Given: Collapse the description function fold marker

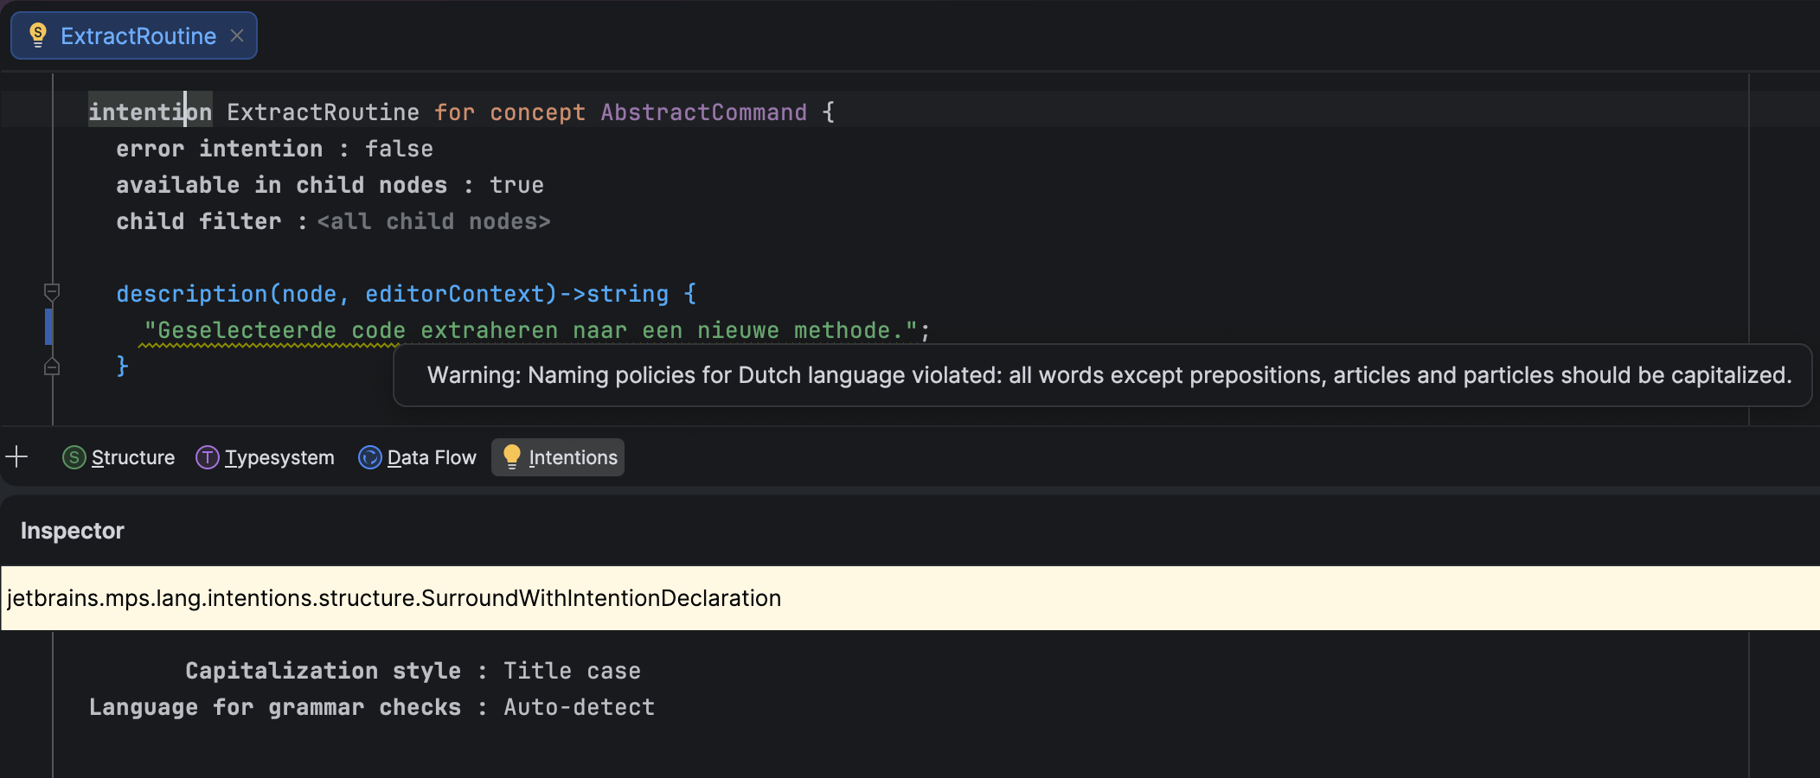Looking at the screenshot, I should coord(52,293).
